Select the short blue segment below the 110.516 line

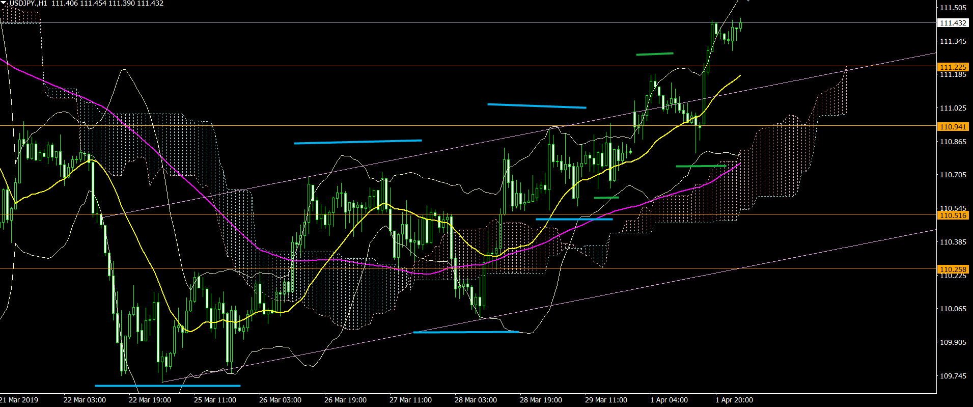click(574, 219)
